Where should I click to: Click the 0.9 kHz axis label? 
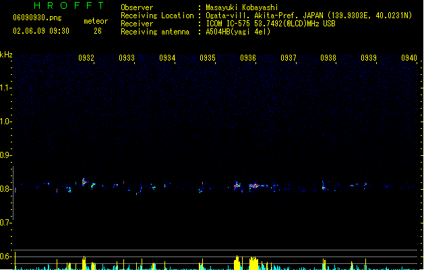5,155
